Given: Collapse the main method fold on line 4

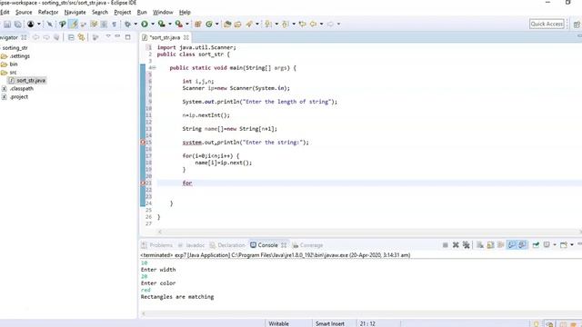Looking at the screenshot, I should 154,68.
